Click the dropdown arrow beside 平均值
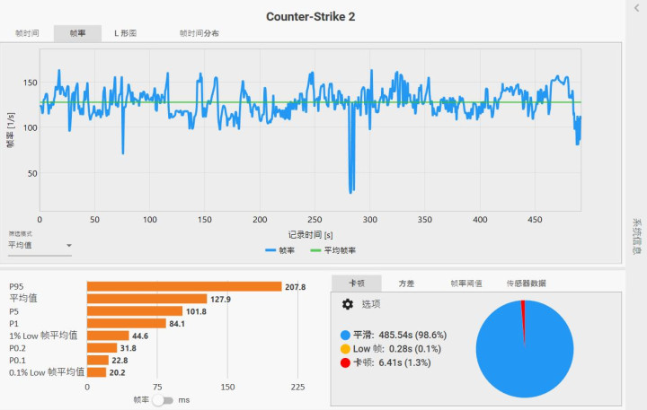Screen dimensions: 647x410 pos(69,246)
